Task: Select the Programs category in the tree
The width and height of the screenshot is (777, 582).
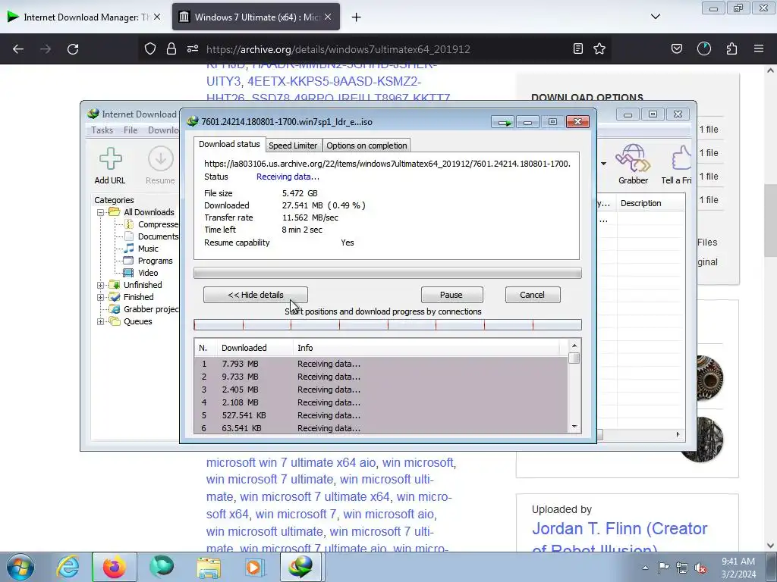Action: pyautogui.click(x=155, y=261)
